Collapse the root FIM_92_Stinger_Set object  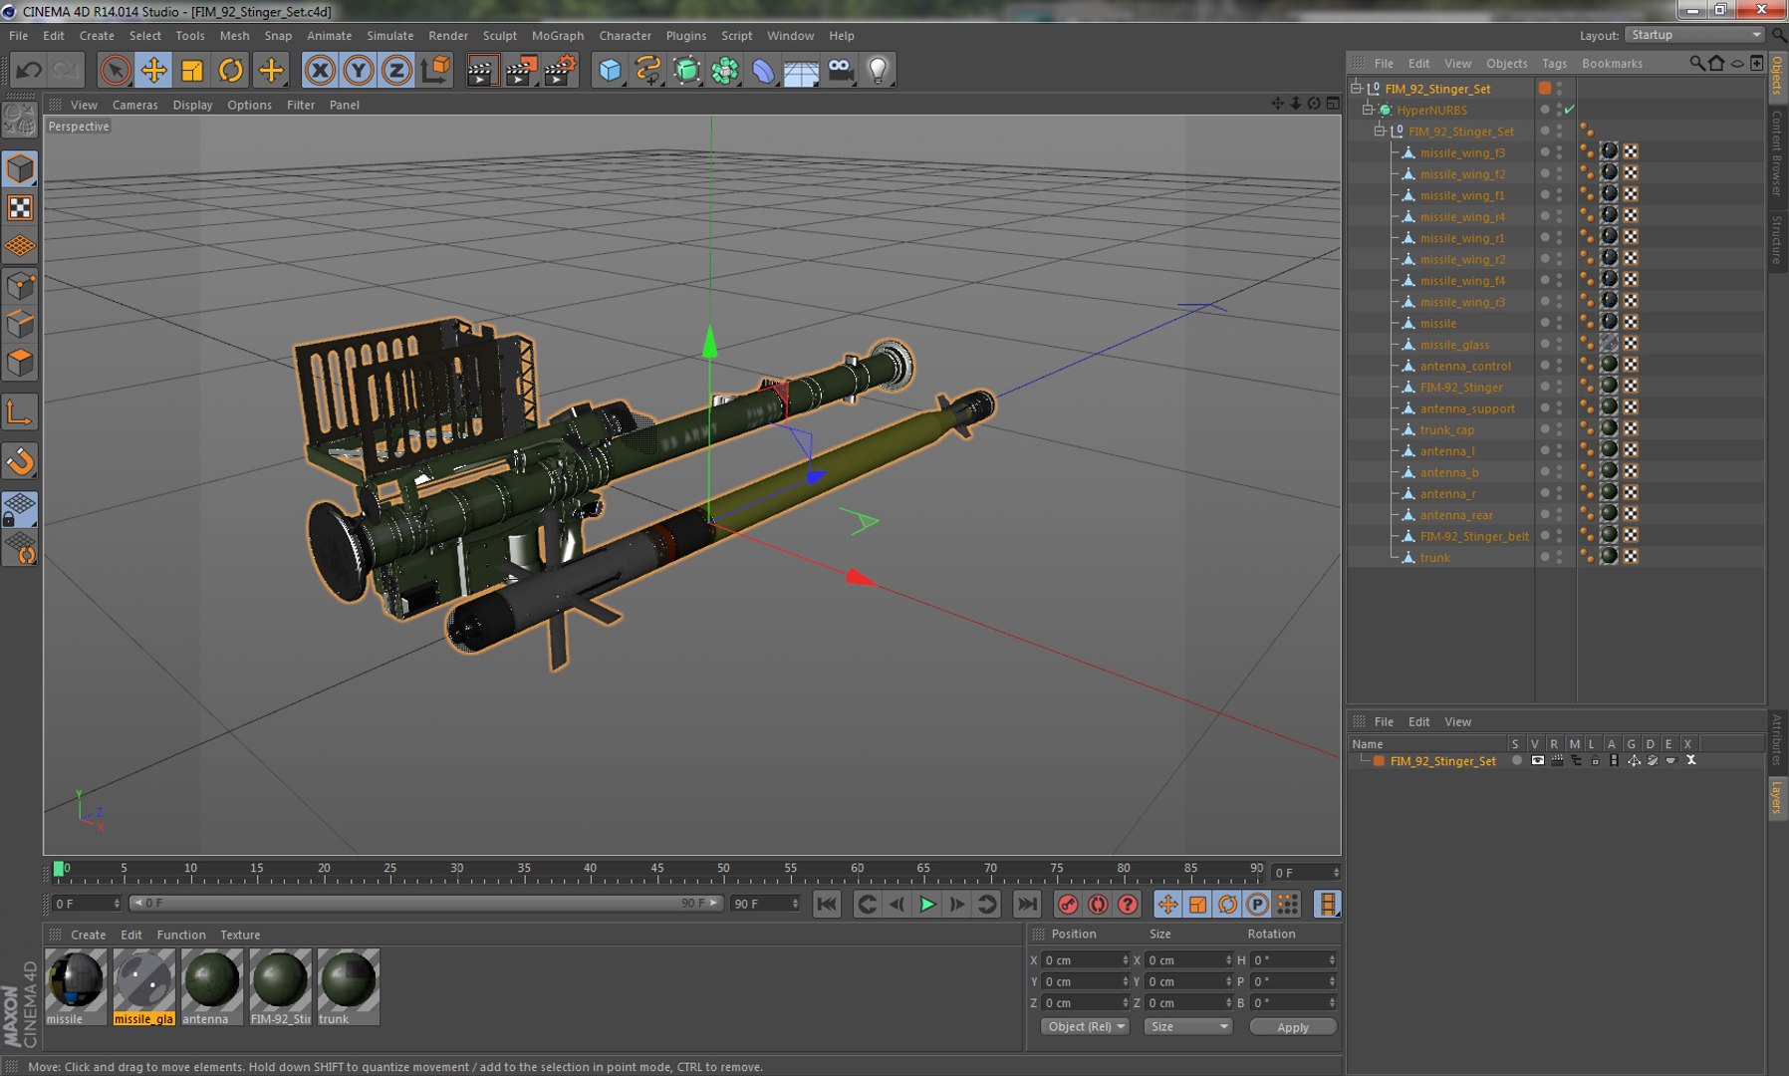click(1356, 88)
